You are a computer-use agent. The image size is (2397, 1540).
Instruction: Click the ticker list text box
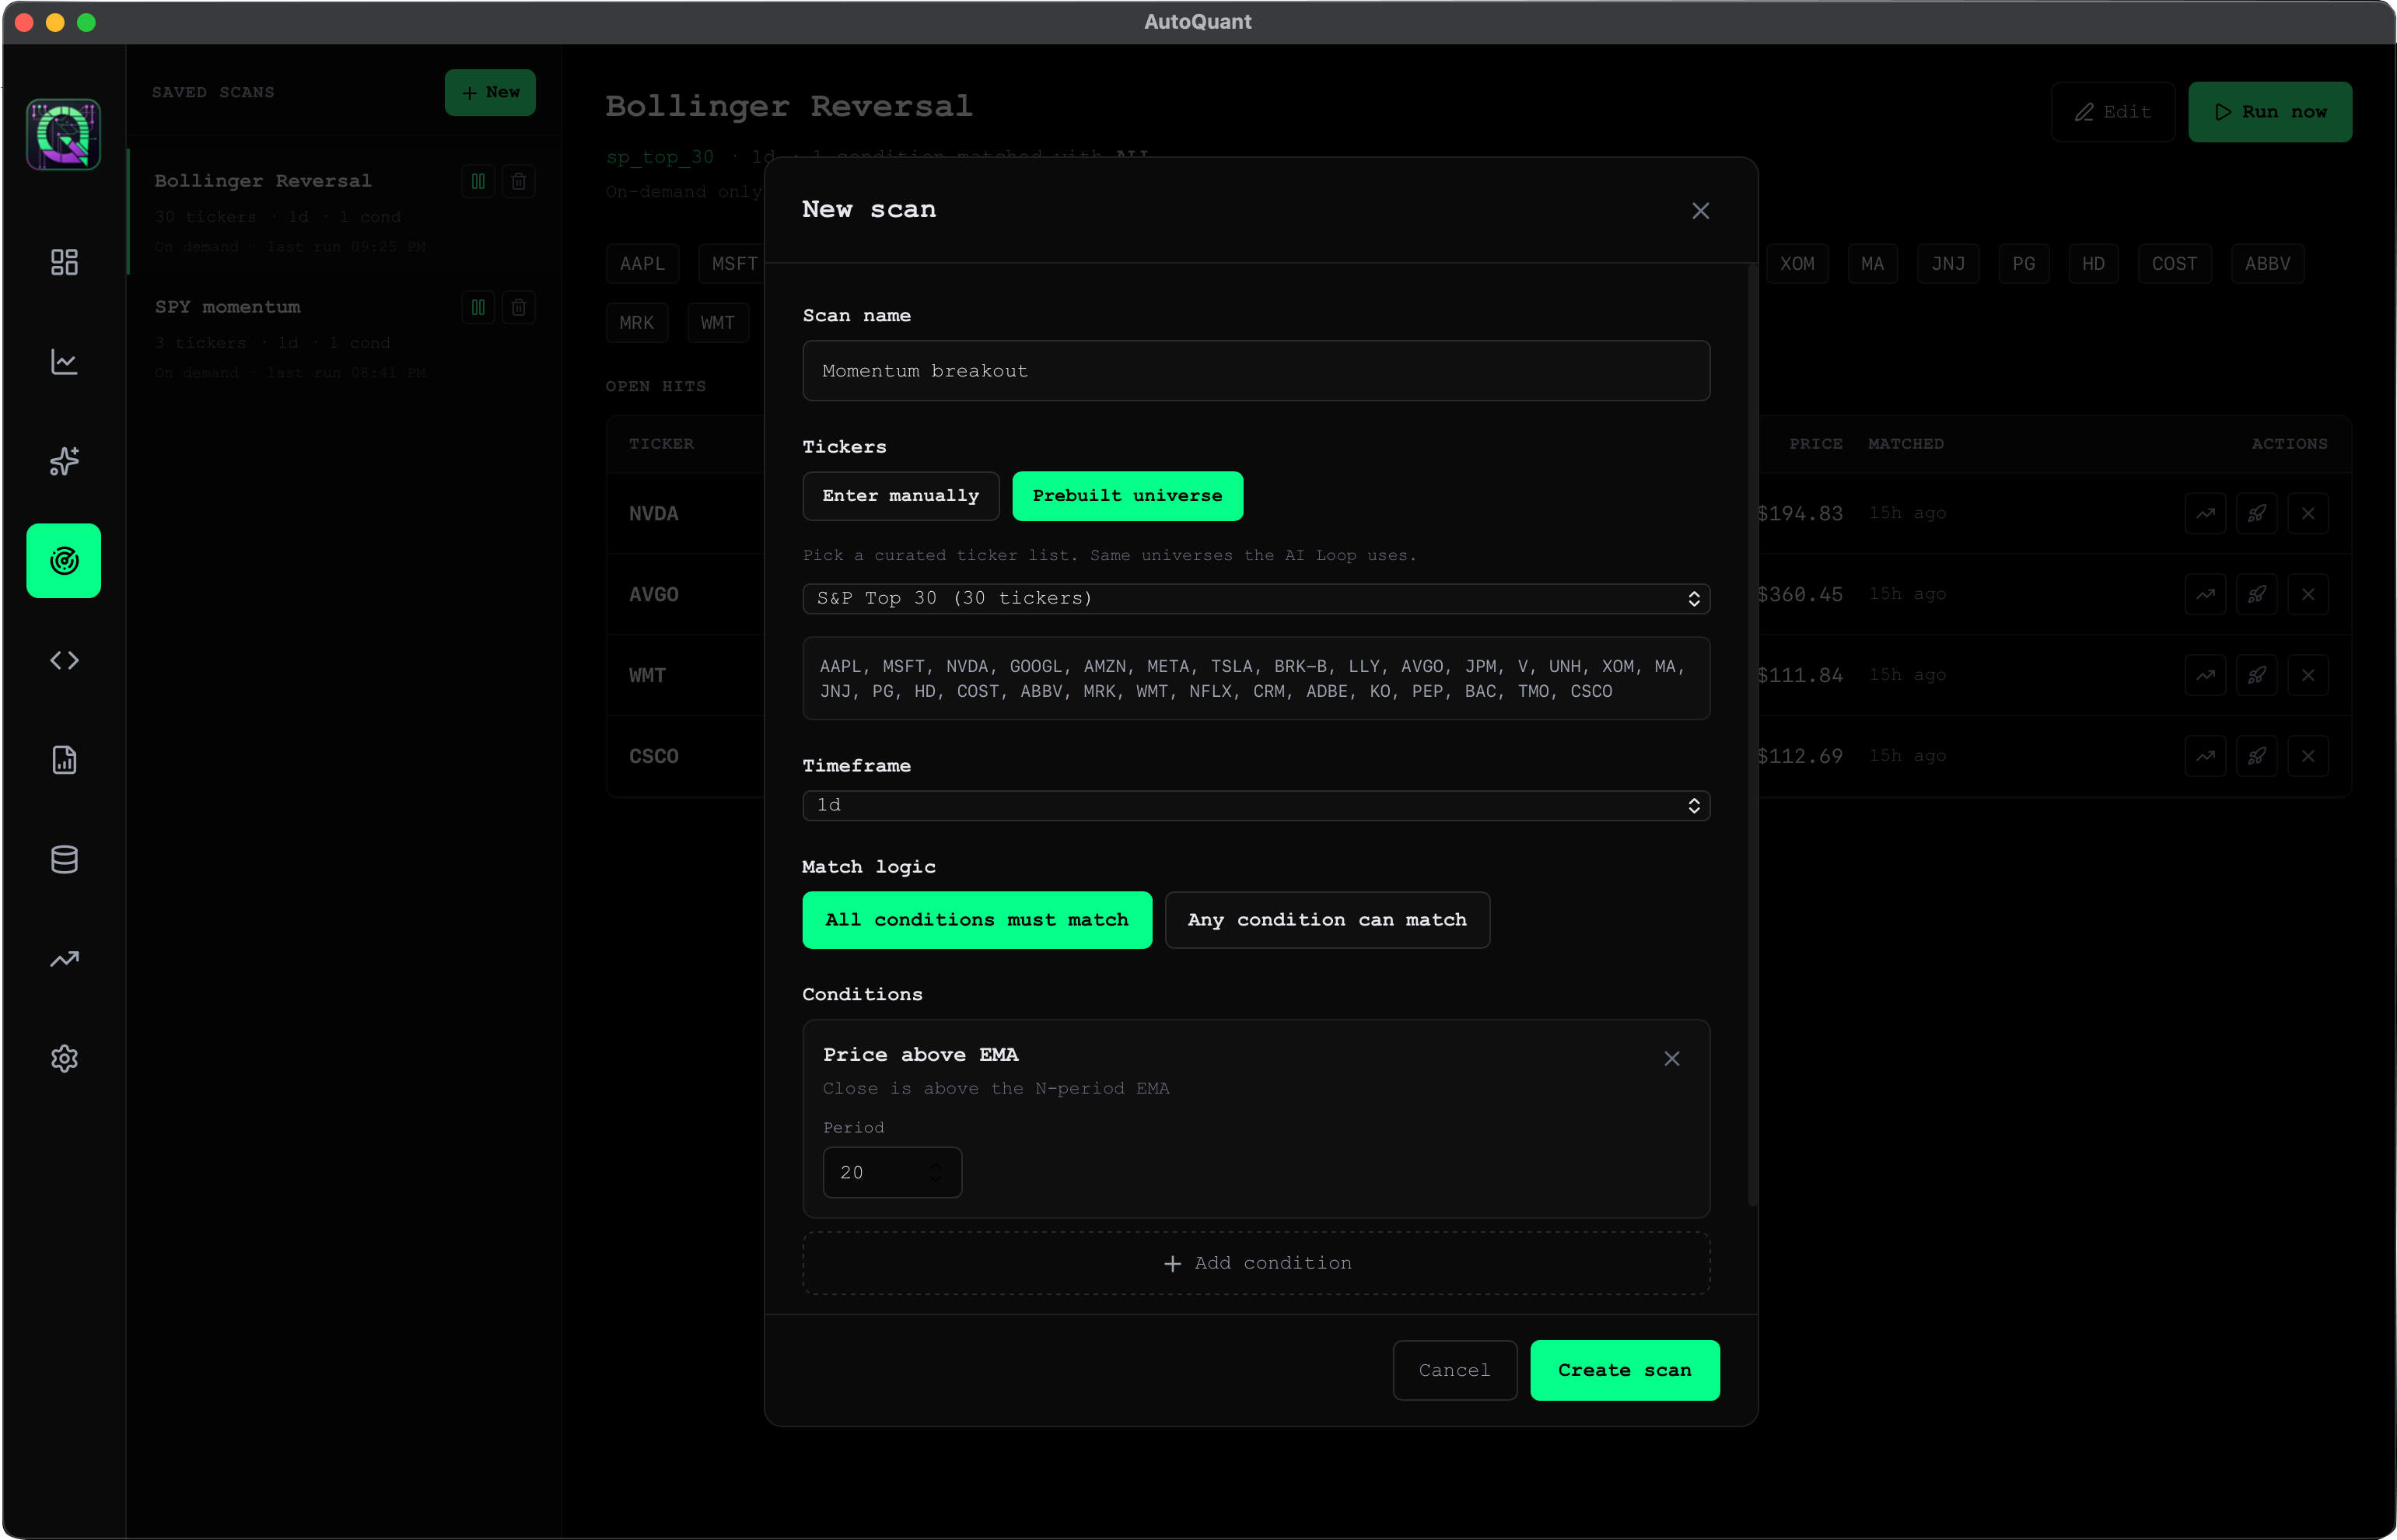1256,679
